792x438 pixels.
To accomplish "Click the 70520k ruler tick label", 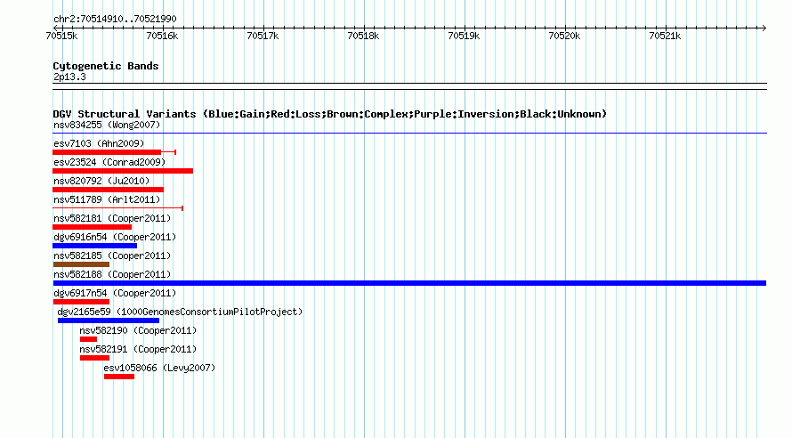I will click(x=564, y=36).
